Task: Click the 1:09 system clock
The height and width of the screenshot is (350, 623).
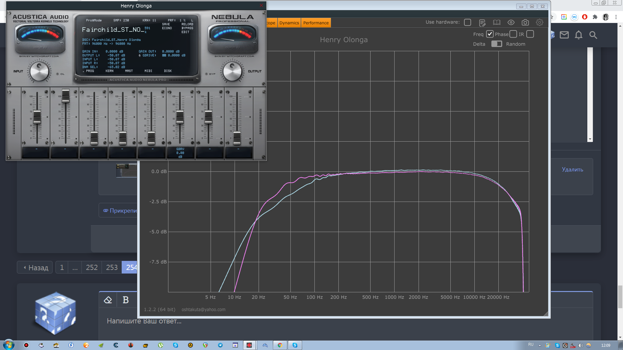Action: pyautogui.click(x=605, y=345)
